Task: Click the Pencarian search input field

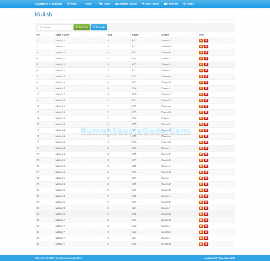Action: (55, 27)
